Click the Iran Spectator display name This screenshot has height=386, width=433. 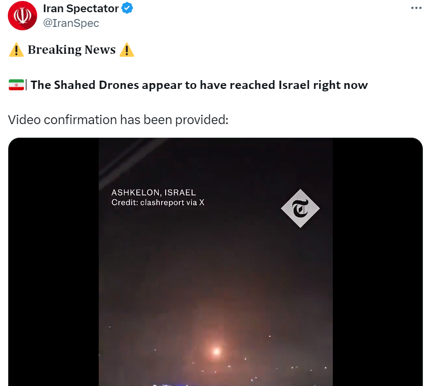coord(81,9)
